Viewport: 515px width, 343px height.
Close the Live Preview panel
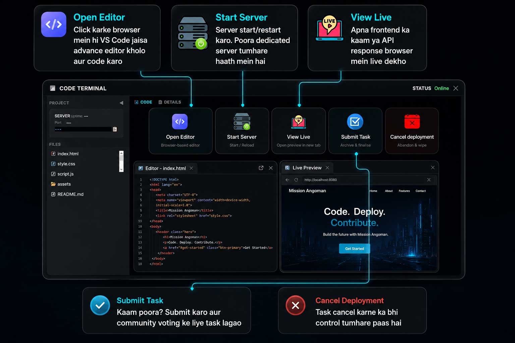coord(433,167)
